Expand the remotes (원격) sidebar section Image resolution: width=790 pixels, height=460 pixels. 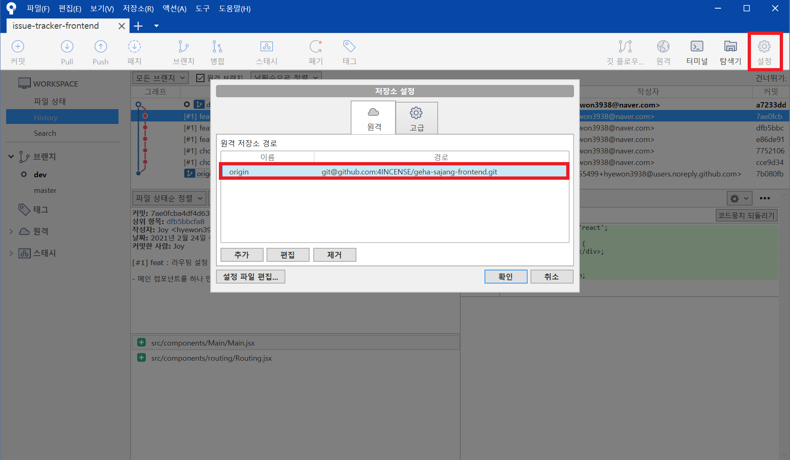click(x=11, y=231)
